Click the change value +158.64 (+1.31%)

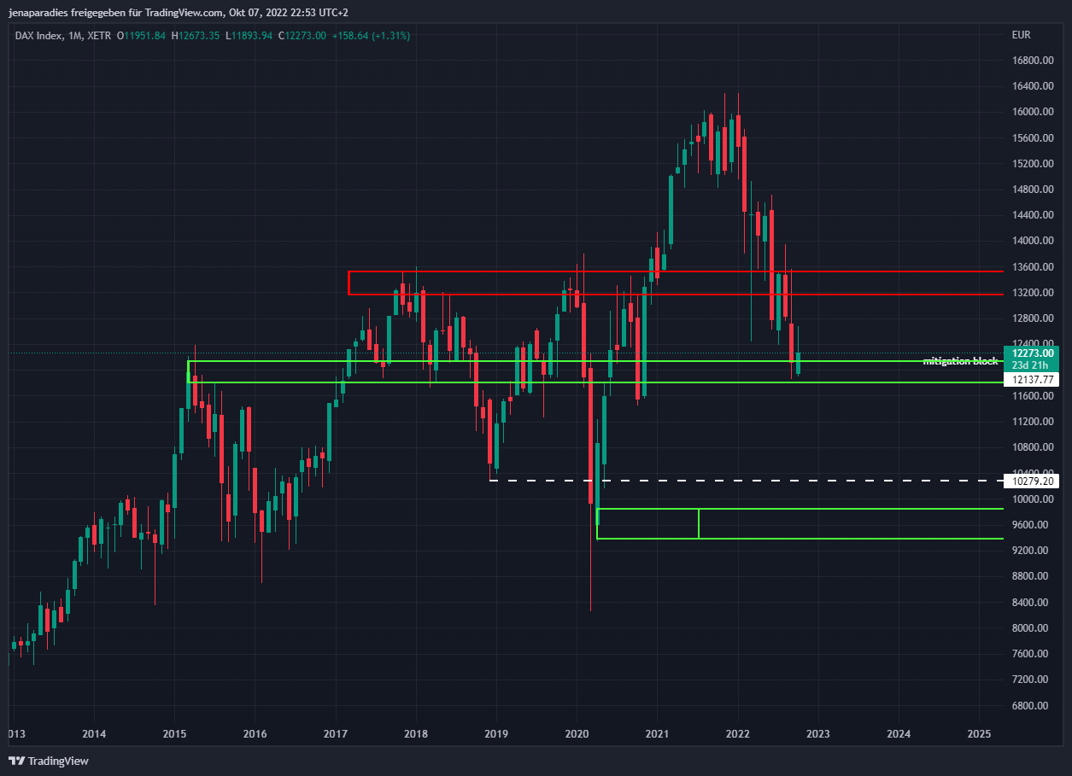click(x=371, y=36)
